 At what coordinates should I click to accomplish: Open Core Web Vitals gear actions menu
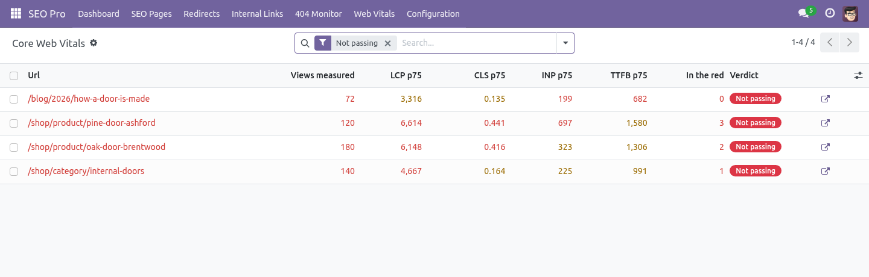[x=94, y=43]
